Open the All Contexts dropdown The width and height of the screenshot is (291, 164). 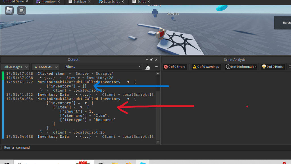point(45,67)
